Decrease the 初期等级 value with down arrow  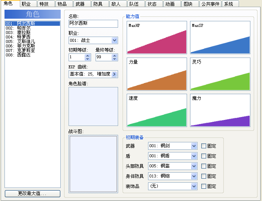(88, 59)
